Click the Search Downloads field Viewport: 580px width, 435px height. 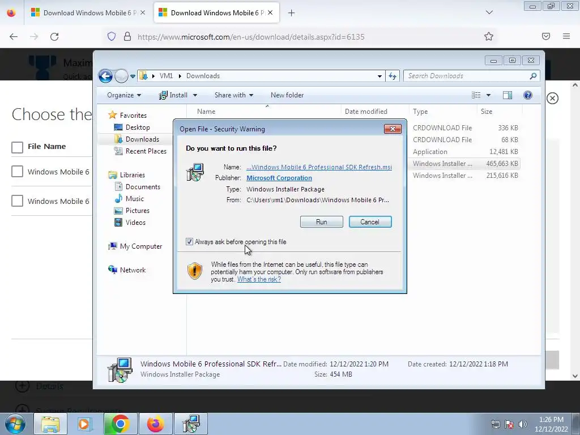[x=466, y=76]
